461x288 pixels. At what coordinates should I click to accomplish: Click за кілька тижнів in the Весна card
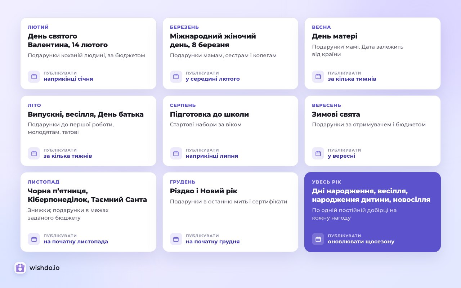point(352,79)
